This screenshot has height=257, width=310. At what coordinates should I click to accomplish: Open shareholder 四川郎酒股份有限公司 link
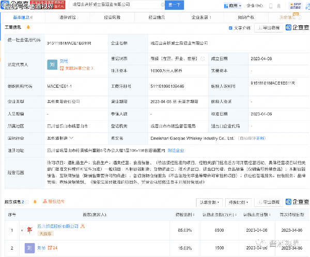(58, 226)
